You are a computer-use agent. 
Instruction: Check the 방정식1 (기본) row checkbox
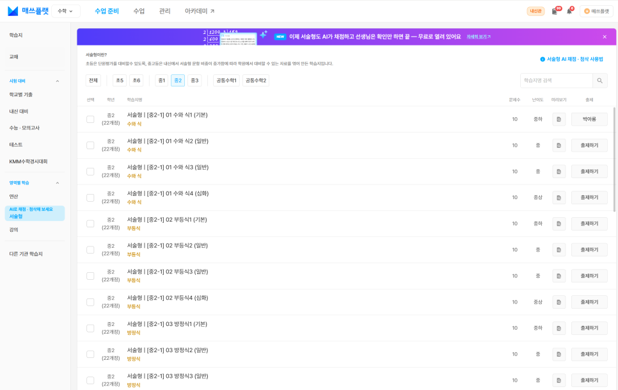[x=90, y=328]
